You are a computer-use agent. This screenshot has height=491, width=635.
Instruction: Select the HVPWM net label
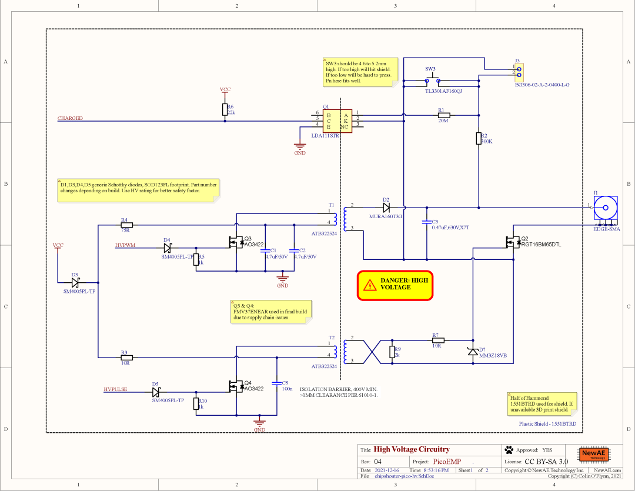(x=125, y=245)
